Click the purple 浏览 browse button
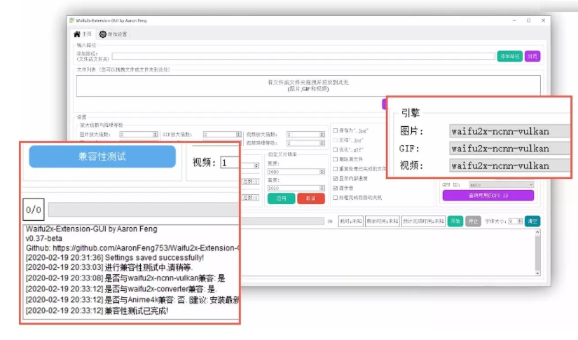This screenshot has width=578, height=340. pyautogui.click(x=532, y=56)
